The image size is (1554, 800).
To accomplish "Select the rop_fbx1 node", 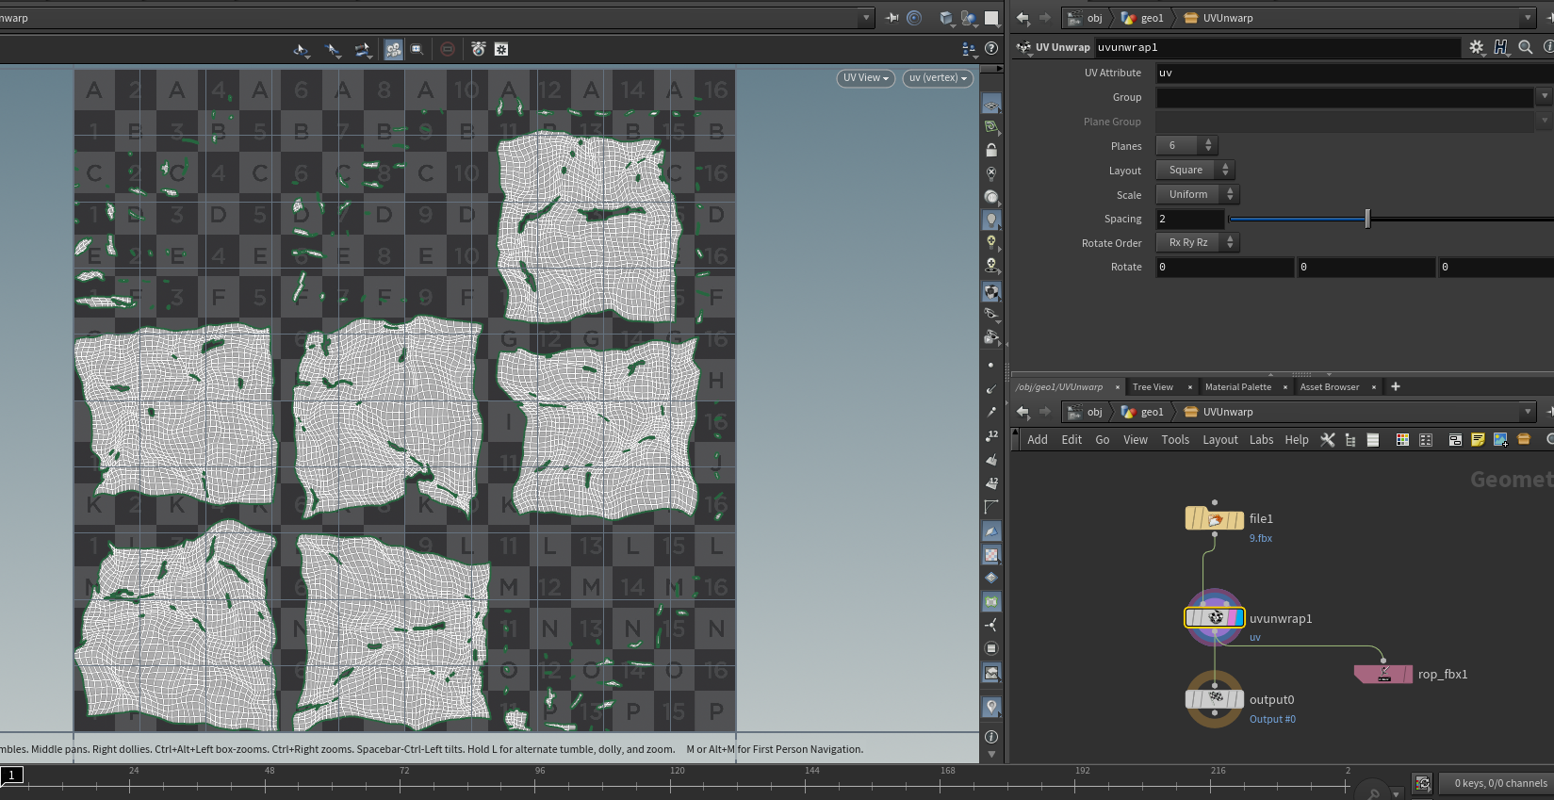I will pyautogui.click(x=1382, y=674).
